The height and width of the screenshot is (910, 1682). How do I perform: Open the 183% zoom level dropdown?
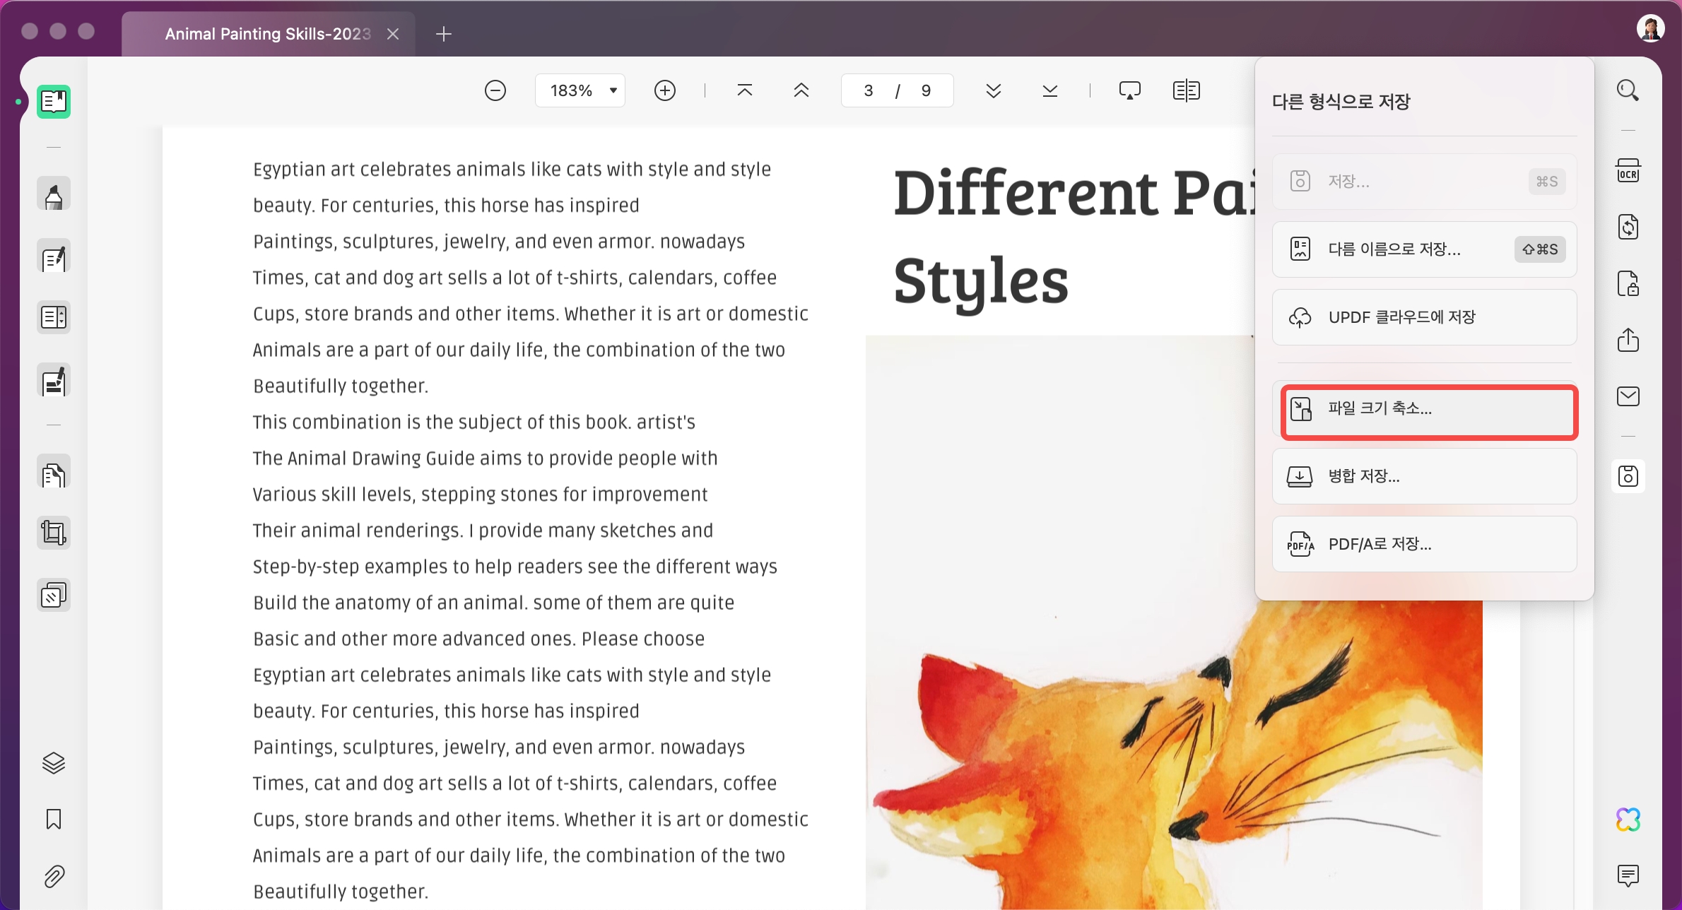coord(580,90)
